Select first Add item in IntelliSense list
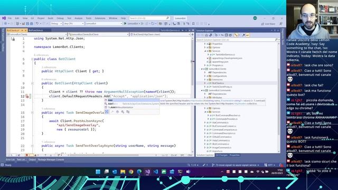This screenshot has width=338, height=190. [x=132, y=100]
